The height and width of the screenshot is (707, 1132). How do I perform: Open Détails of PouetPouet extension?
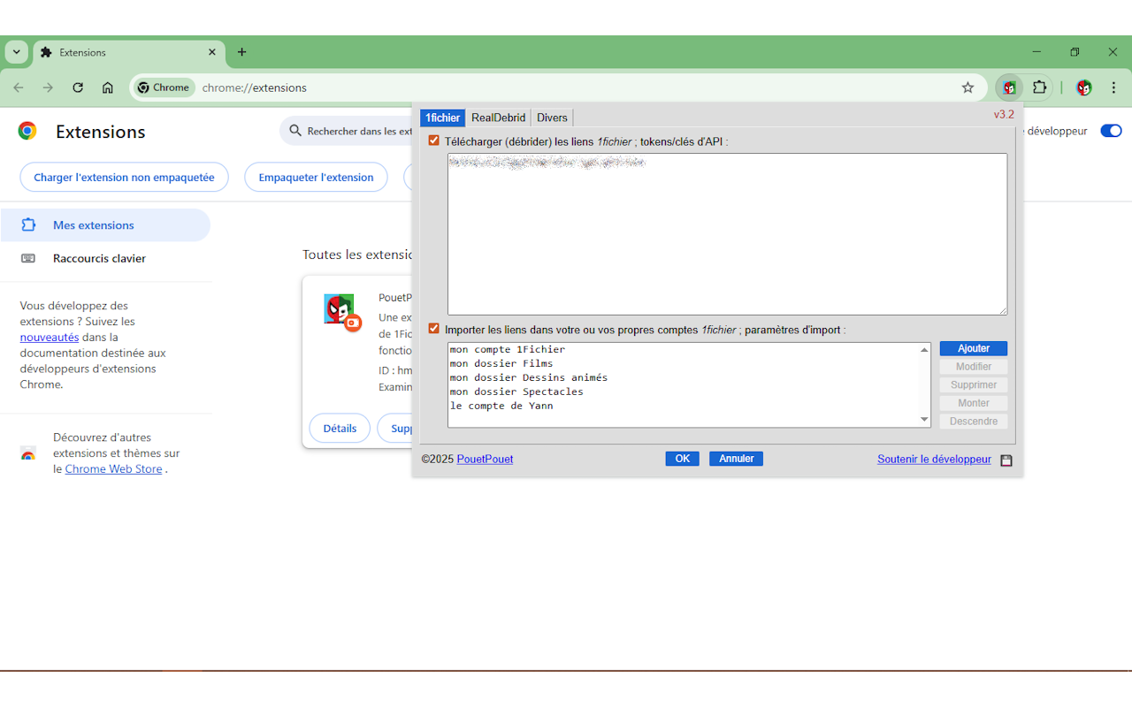click(x=340, y=428)
